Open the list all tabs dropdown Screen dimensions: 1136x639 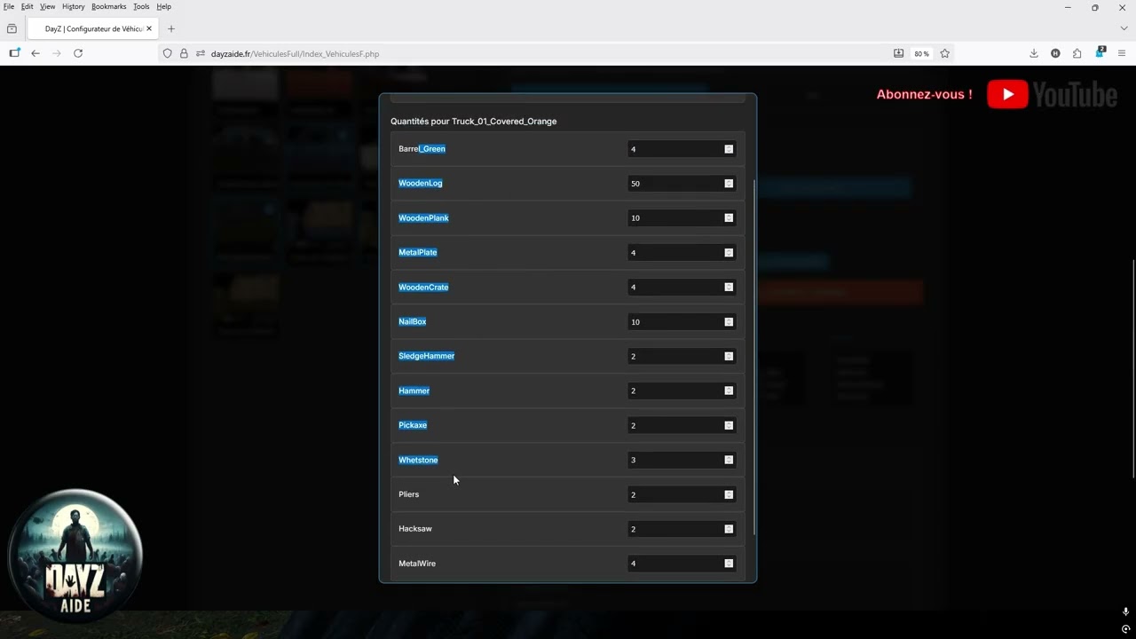click(1124, 28)
